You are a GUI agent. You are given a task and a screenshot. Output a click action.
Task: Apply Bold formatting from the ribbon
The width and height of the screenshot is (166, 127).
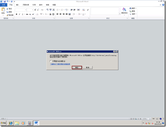(16, 14)
